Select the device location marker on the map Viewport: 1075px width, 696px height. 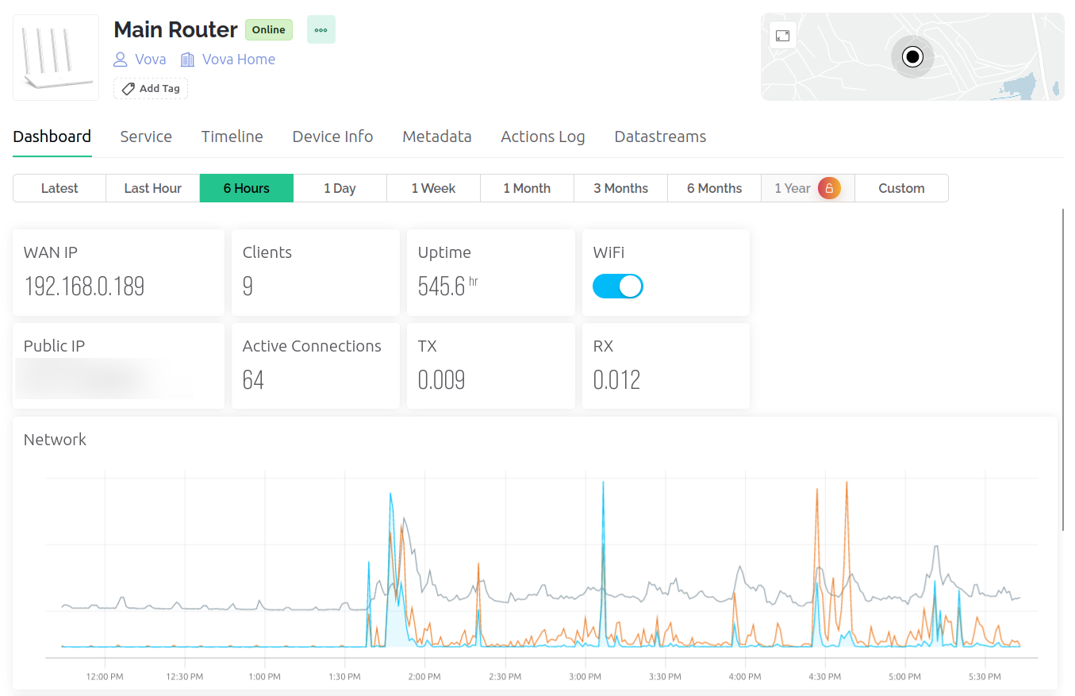pos(912,56)
